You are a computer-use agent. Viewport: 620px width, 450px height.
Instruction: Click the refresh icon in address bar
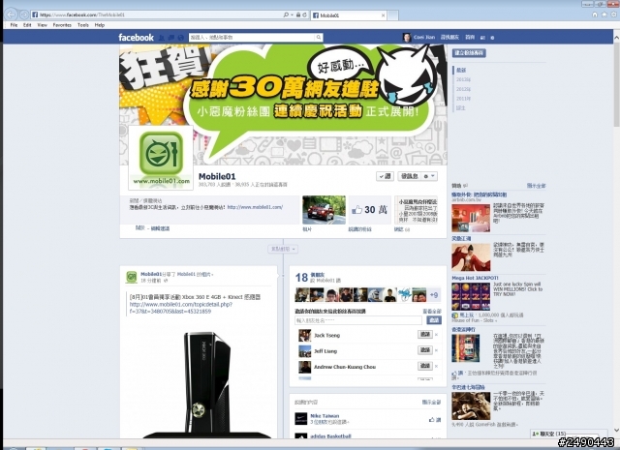tap(304, 15)
